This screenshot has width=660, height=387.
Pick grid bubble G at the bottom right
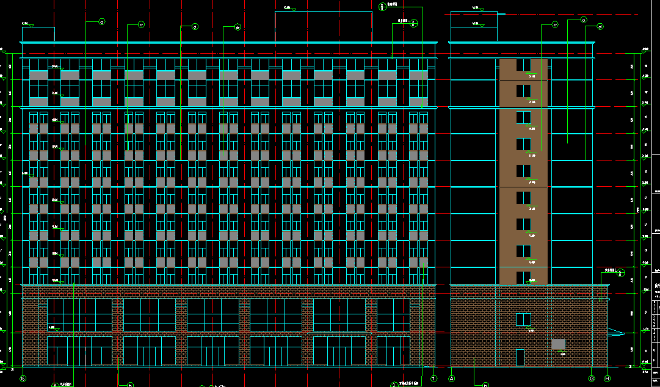coord(592,378)
